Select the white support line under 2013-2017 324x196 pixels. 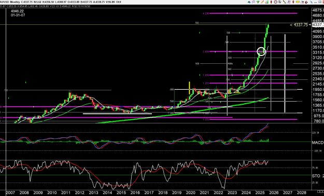click(x=117, y=114)
